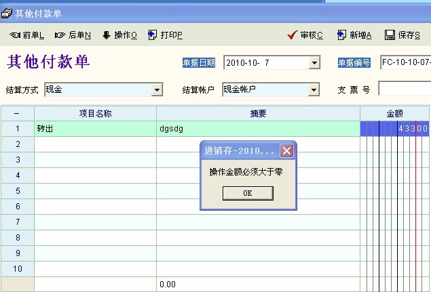
Task: Expand the 结算帐户 account dropdown
Action: pyautogui.click(x=314, y=89)
